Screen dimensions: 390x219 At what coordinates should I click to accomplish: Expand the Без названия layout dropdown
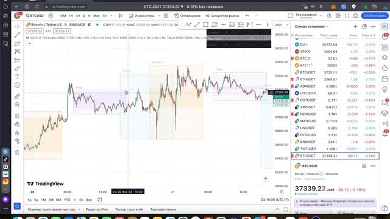[321, 16]
